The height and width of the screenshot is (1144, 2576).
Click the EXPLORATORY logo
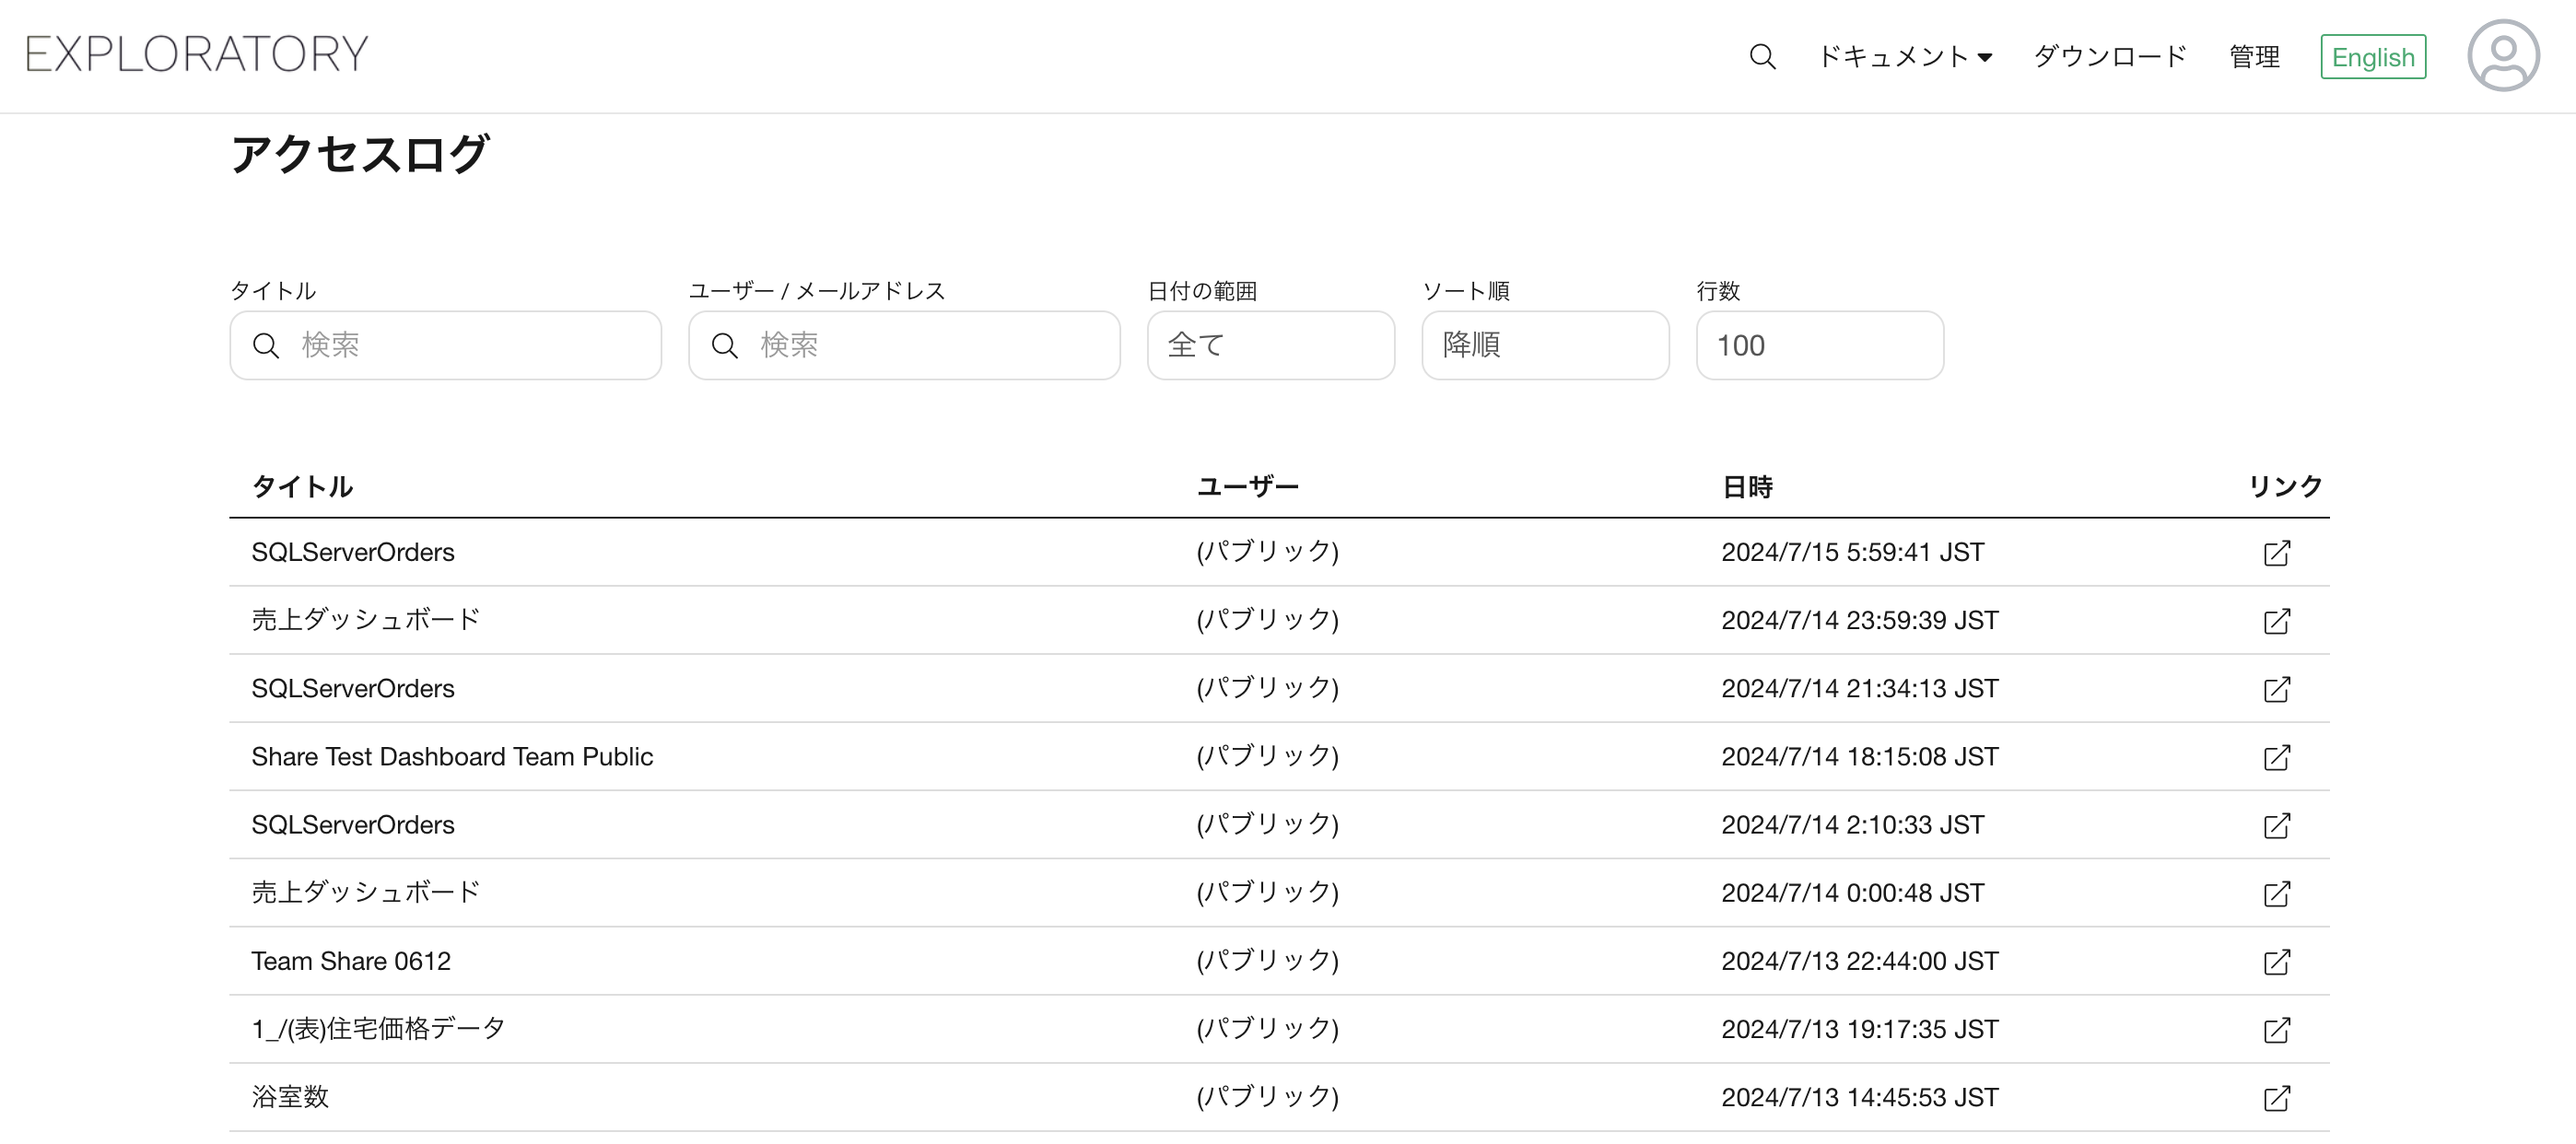197,54
